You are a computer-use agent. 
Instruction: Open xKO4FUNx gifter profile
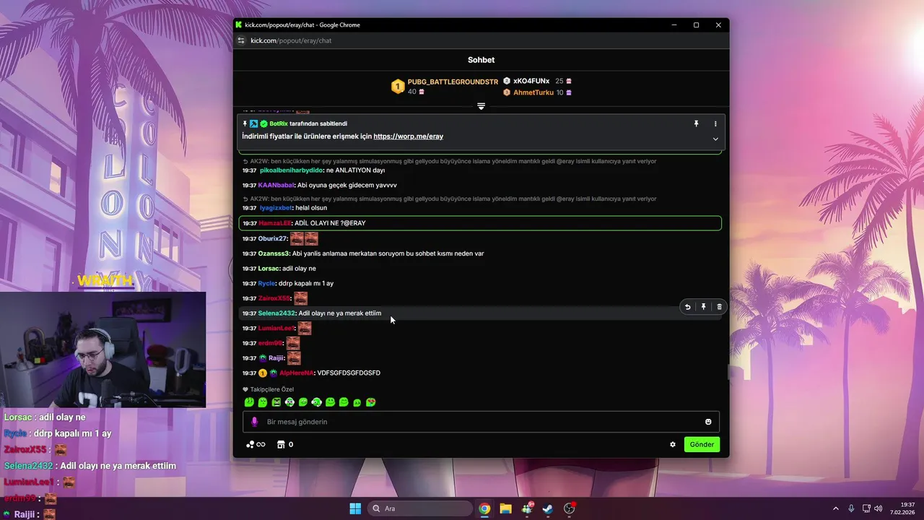[x=531, y=81]
